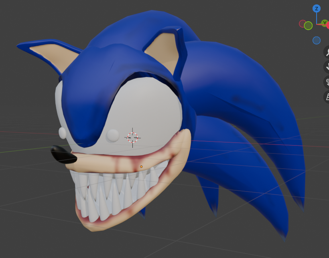
Task: Click the blue Z axis on the navigation gizmo
Action: [x=317, y=9]
